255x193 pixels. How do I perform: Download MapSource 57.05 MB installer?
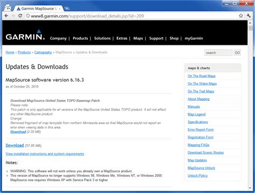(15, 145)
